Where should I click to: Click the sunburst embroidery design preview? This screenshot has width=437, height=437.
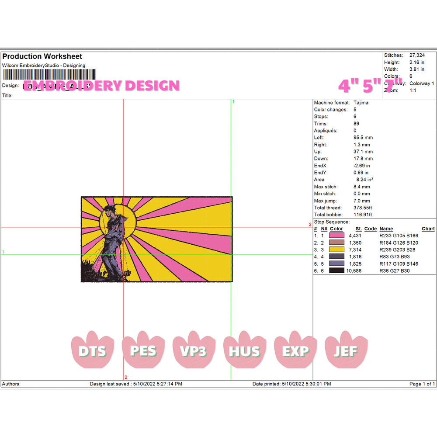click(156, 239)
